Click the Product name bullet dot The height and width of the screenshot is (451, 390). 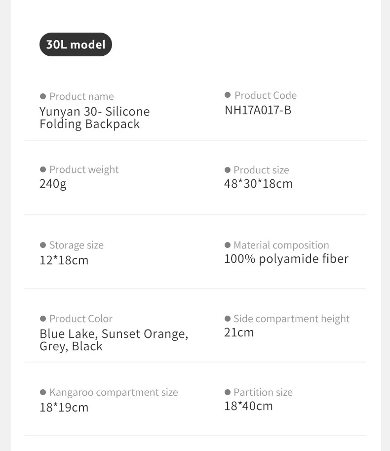point(43,96)
